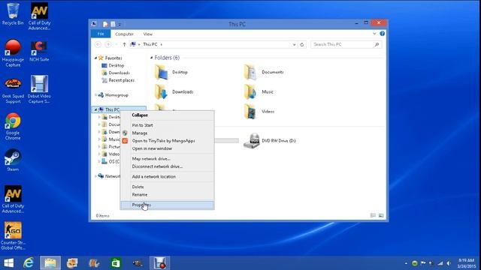Expand the Network tree node
Screen dimensions: 481x270
pos(95,176)
